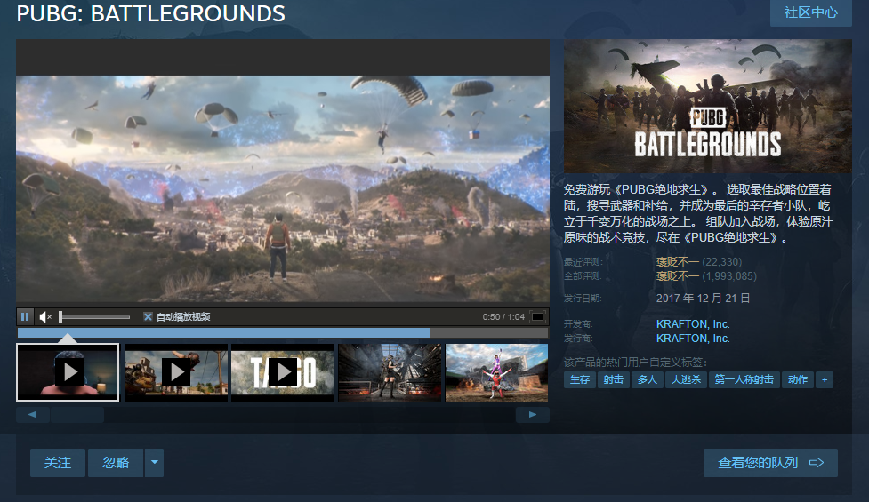Select the first trailer thumbnail
Screen dimensions: 869x502
point(68,372)
